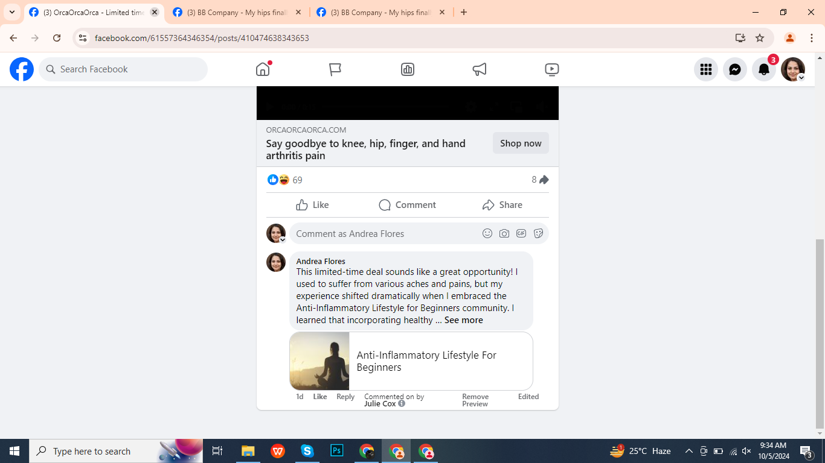Open Photoshop from the taskbar

click(x=337, y=451)
